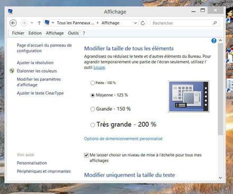Viewport: 233px width, 194px height.
Task: Expand the Tous les Panneaux breadcrumb chevron
Action: coord(97,23)
